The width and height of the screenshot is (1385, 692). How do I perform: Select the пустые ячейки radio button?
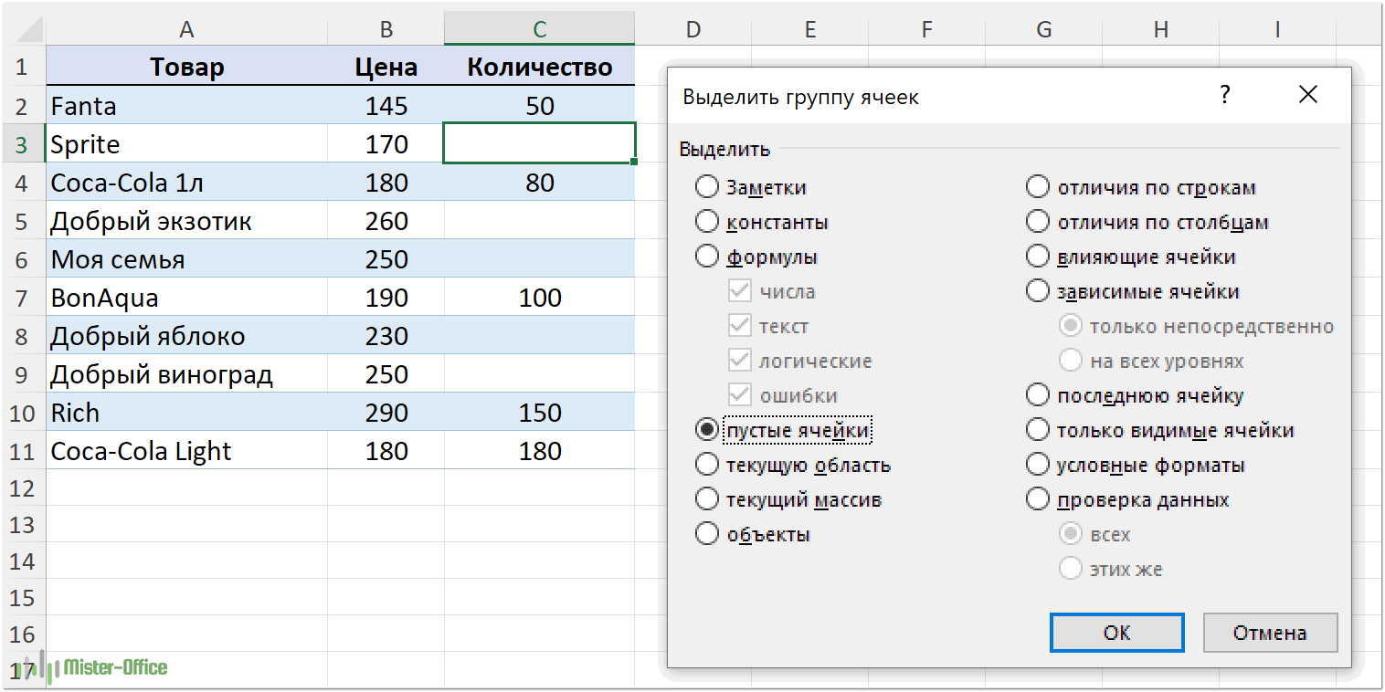click(707, 430)
